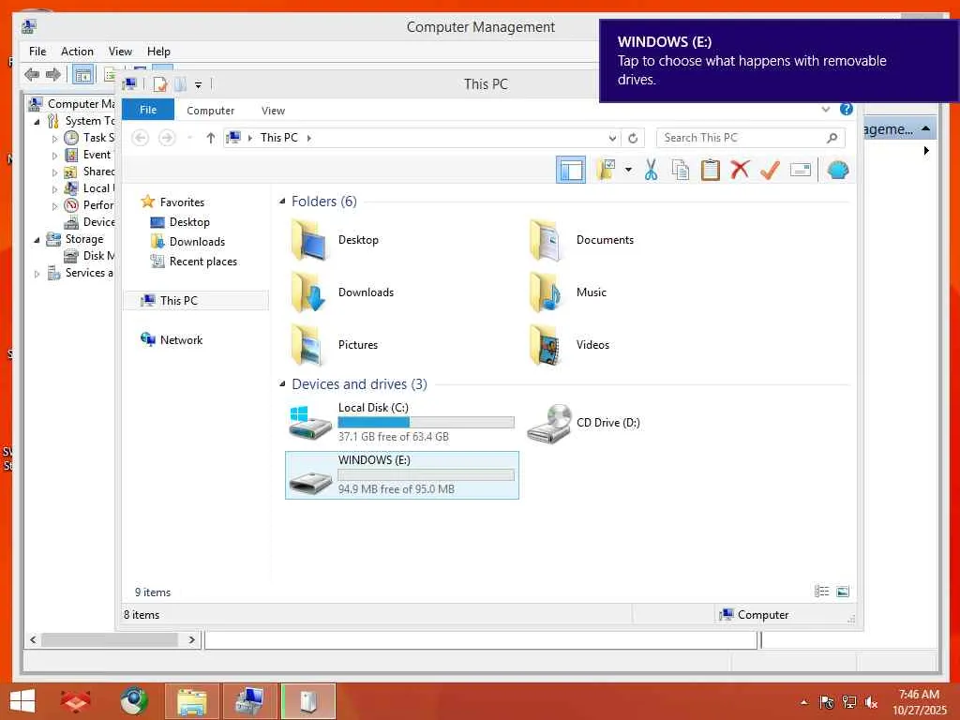
Task: Click the WINDOWS (E:) removable drive notification
Action: pos(779,61)
